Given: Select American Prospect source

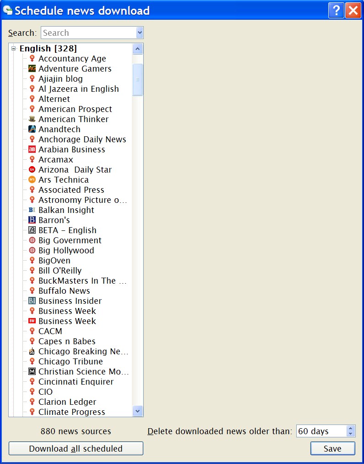Looking at the screenshot, I should [75, 109].
